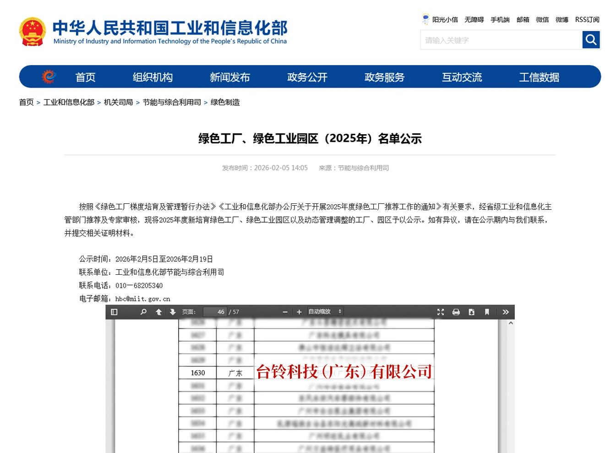This screenshot has height=453, width=611.
Task: Open the 阳光小信 robot assistant
Action: [x=440, y=20]
